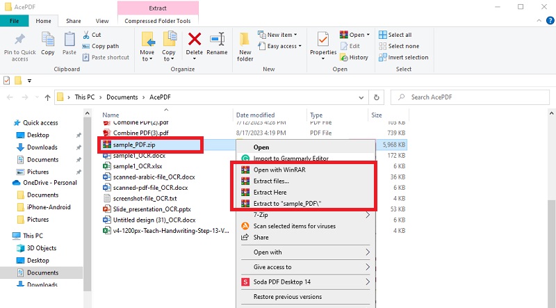Select the Combine PDF(3).pdf file
556x308 pixels.
[141, 133]
